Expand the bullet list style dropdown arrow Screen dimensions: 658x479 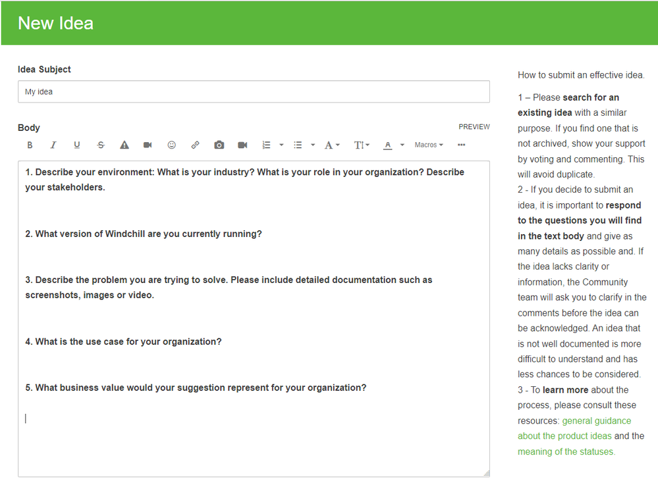(x=313, y=145)
